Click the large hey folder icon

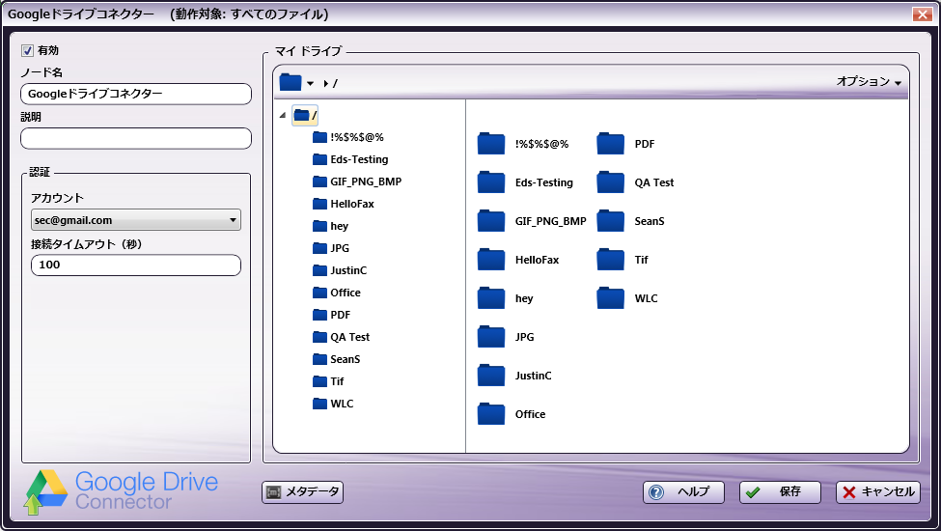click(x=491, y=297)
